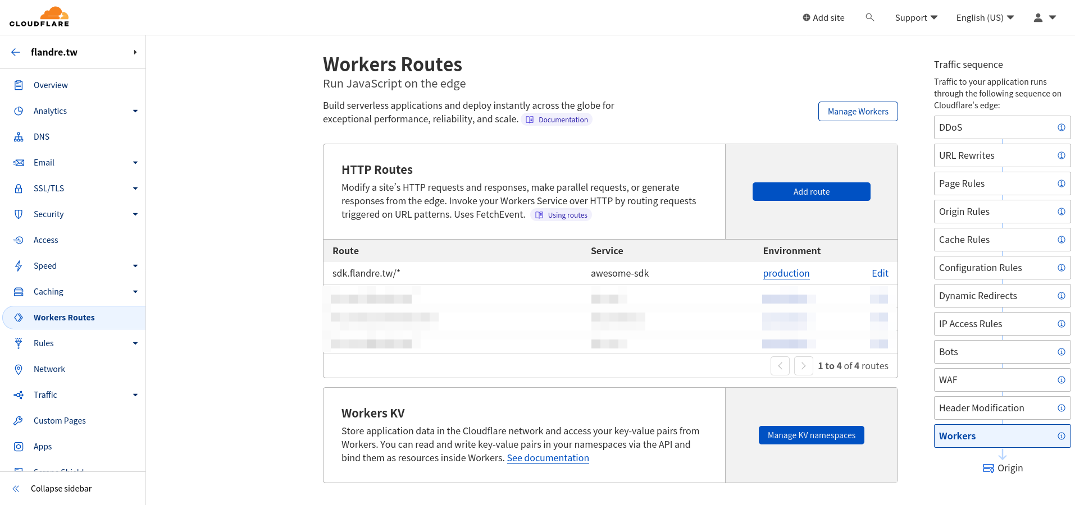Click the next page arrow for routes

pos(803,366)
